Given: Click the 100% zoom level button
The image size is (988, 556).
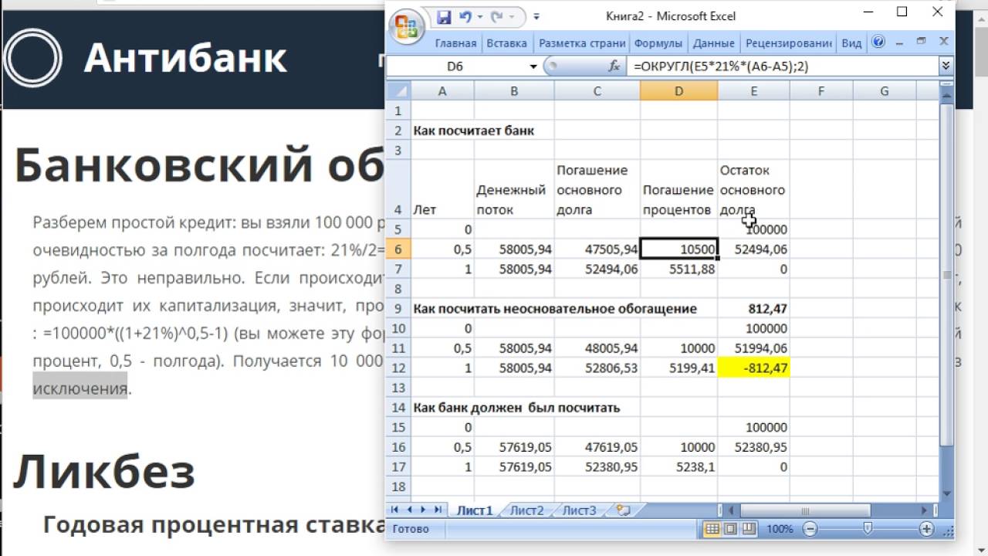Looking at the screenshot, I should coord(780,530).
